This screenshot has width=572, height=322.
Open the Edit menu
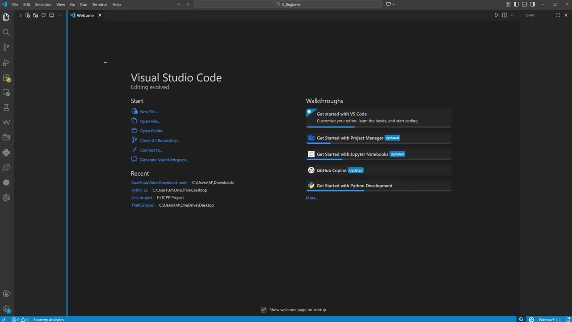point(27,4)
